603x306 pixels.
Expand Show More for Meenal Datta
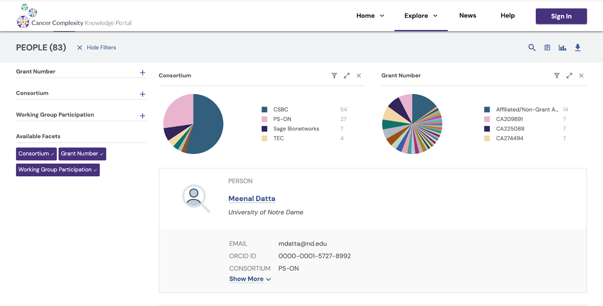click(x=250, y=279)
